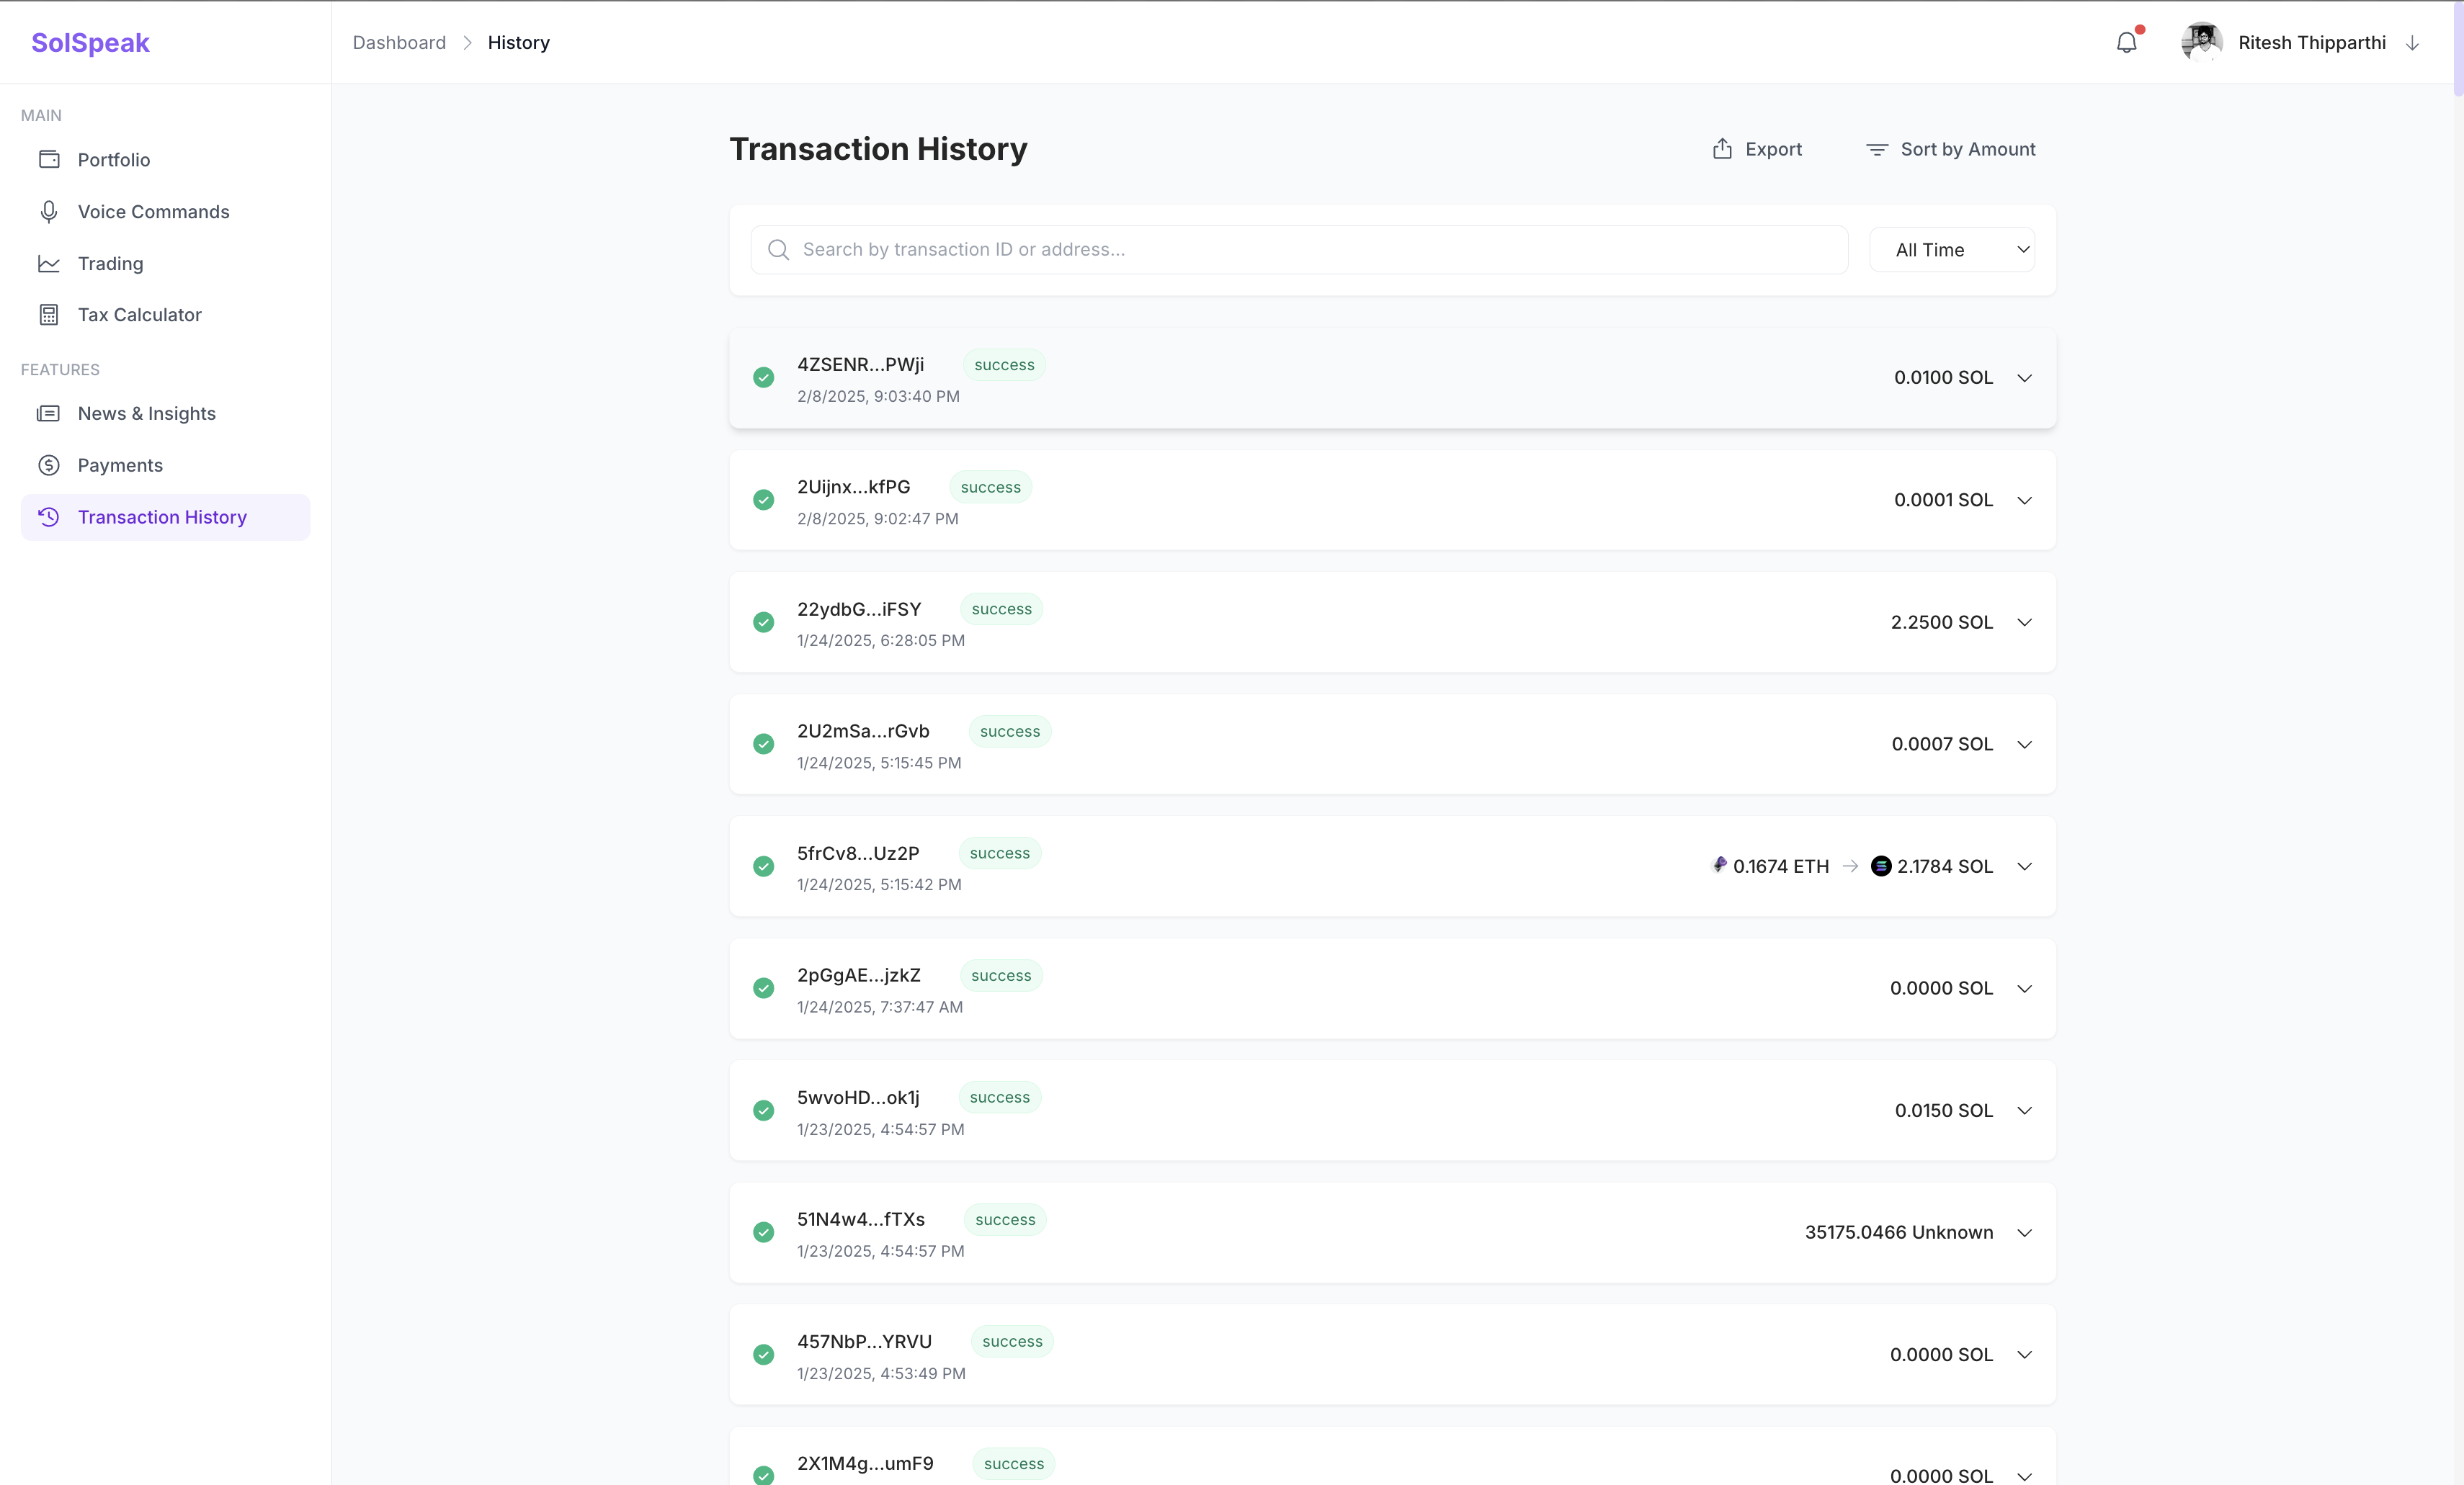Expand the 35175.0466 Unknown transaction
Screen dimensions: 2464x1485
tap(2025, 1233)
